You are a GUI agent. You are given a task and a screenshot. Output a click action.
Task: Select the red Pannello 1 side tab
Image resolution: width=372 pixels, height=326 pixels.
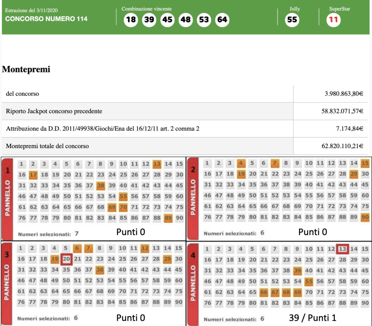7,195
